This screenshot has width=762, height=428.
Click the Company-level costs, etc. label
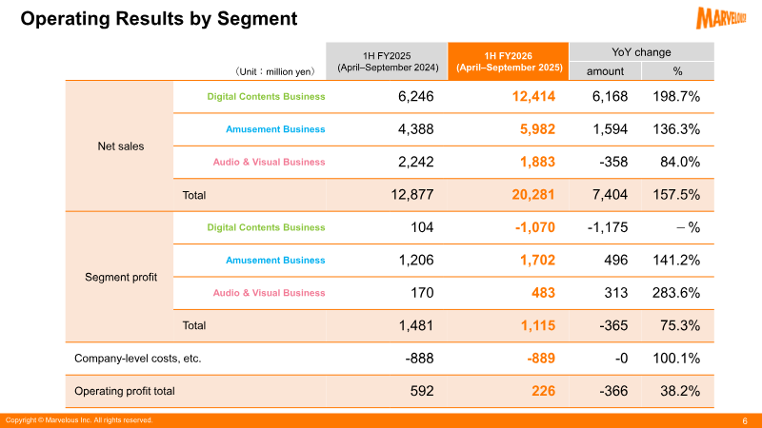pyautogui.click(x=137, y=359)
